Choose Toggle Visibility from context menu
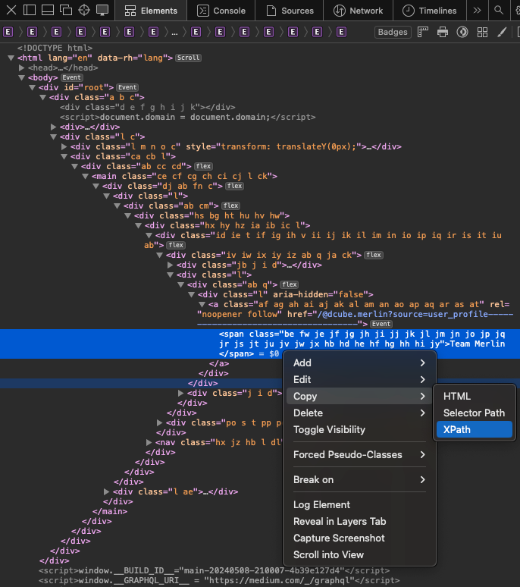 (x=359, y=430)
